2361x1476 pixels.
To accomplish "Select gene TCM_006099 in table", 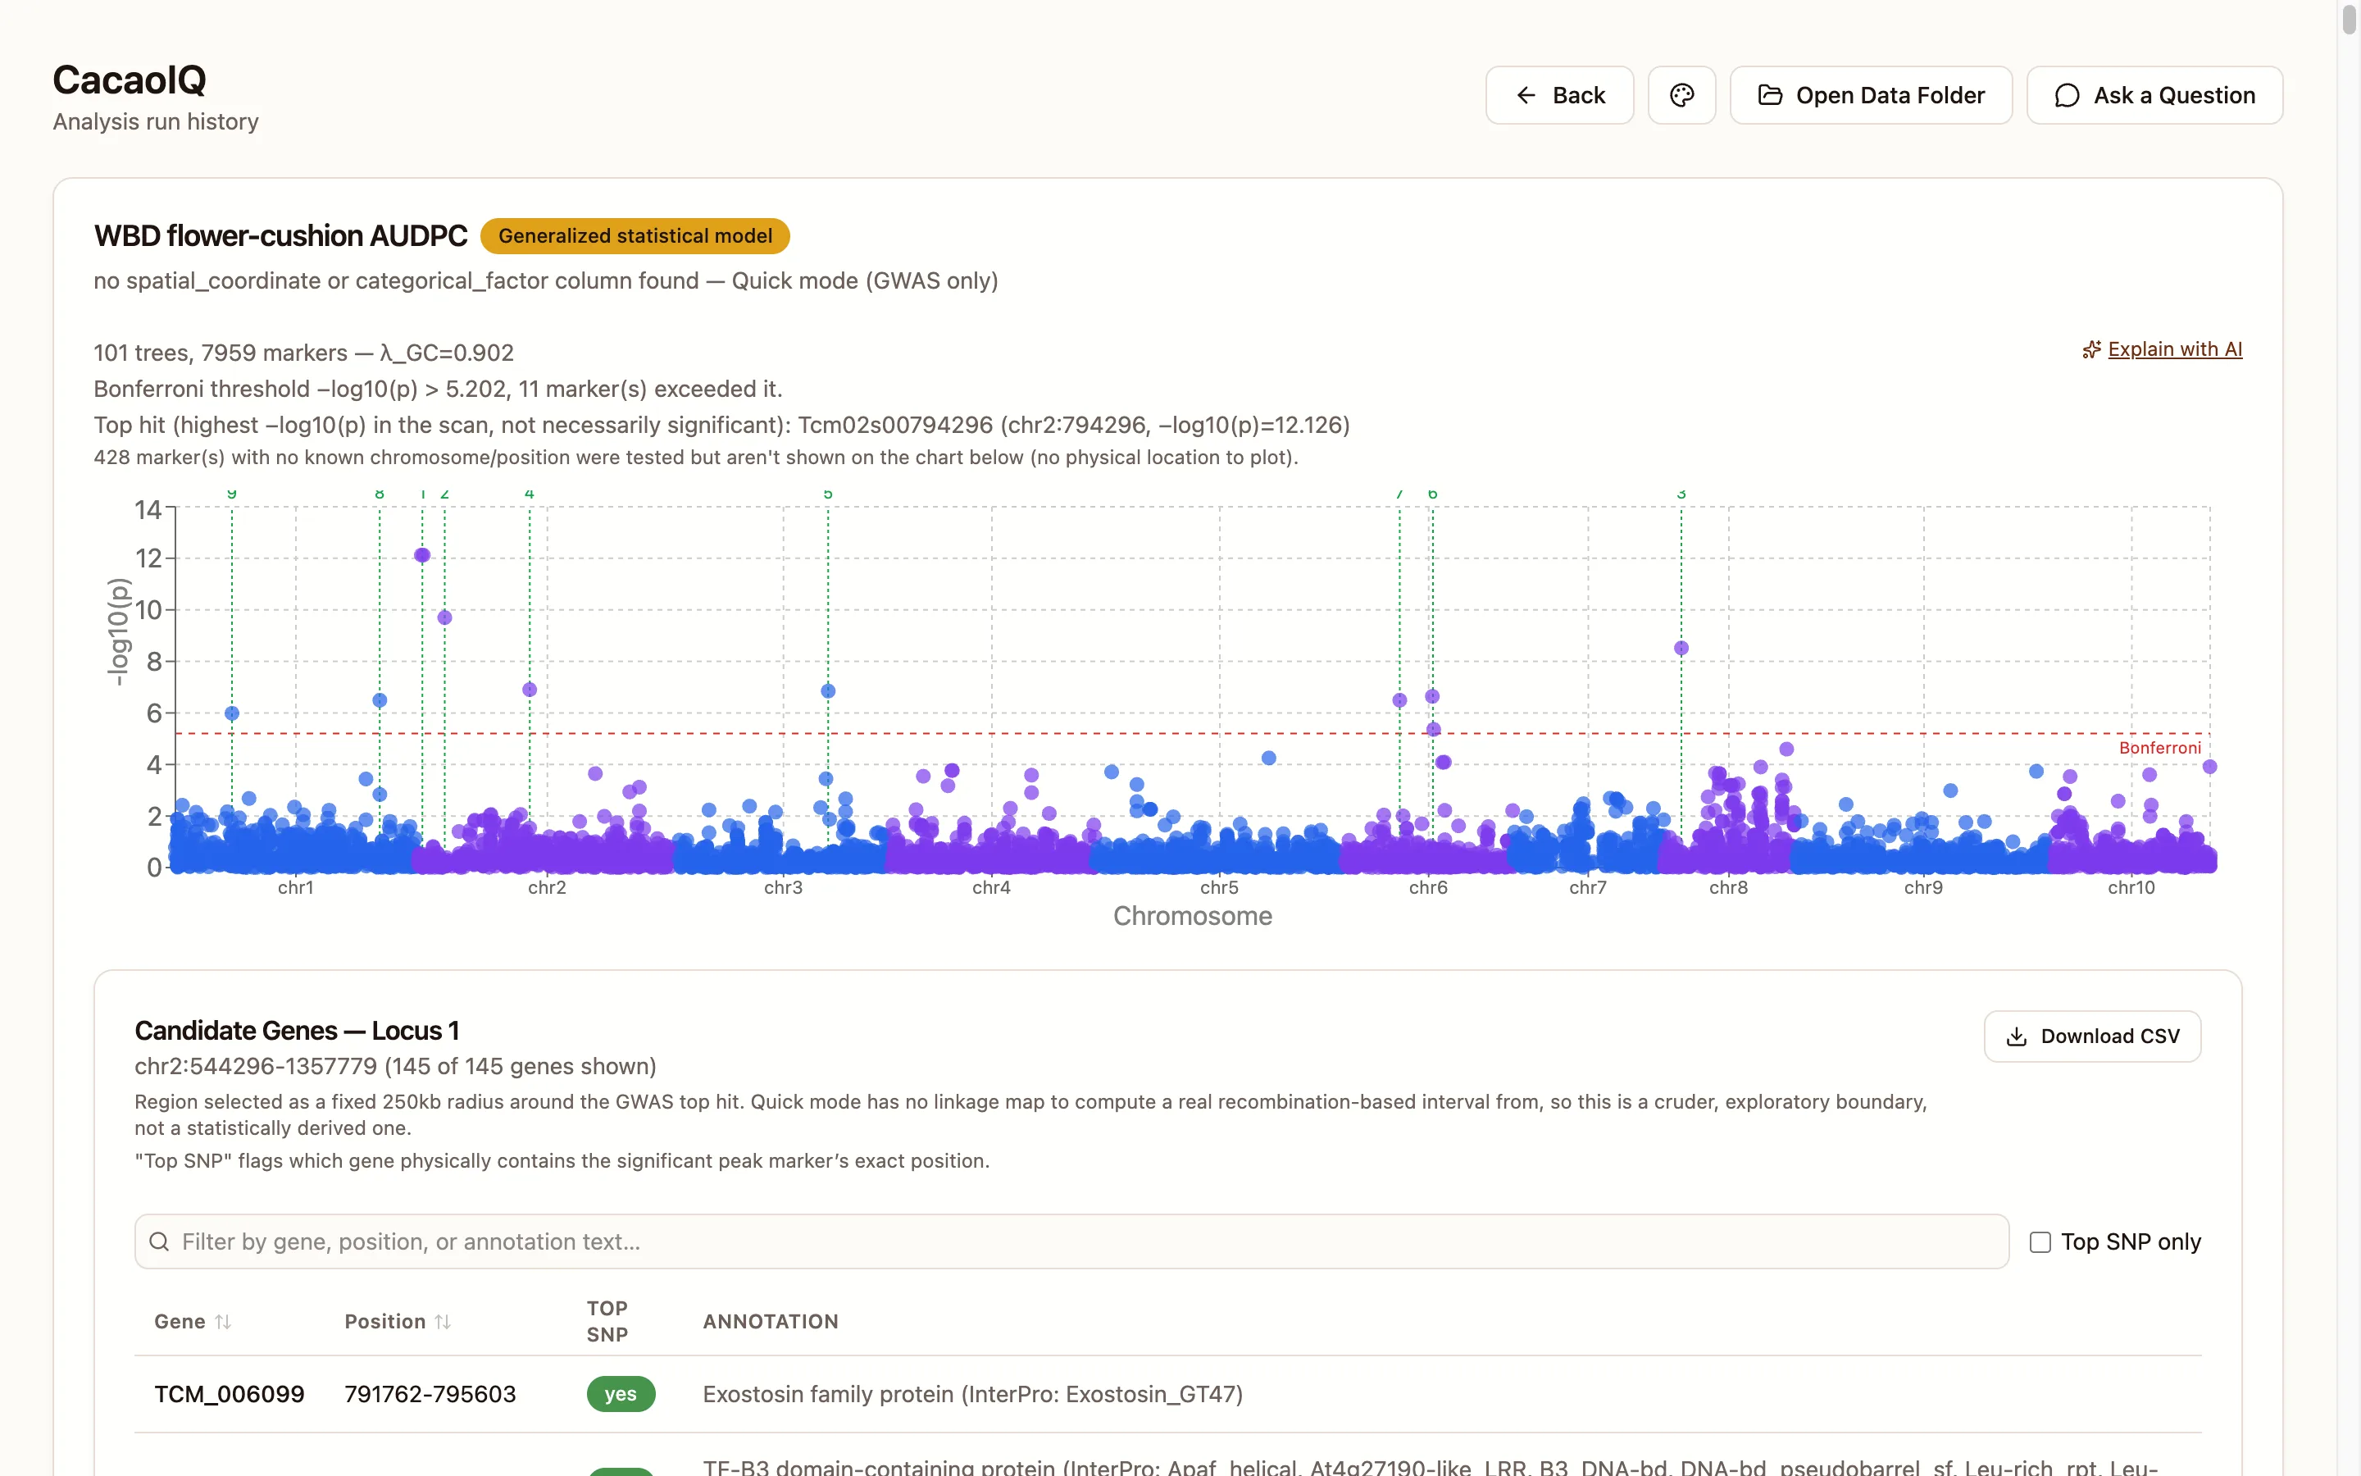I will point(230,1394).
